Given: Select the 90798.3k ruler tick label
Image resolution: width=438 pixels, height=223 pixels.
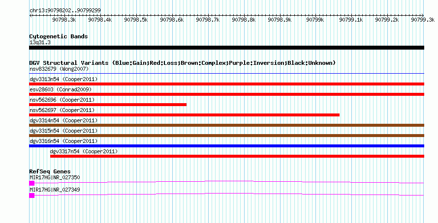Looking at the screenshot, I should click(64, 20).
